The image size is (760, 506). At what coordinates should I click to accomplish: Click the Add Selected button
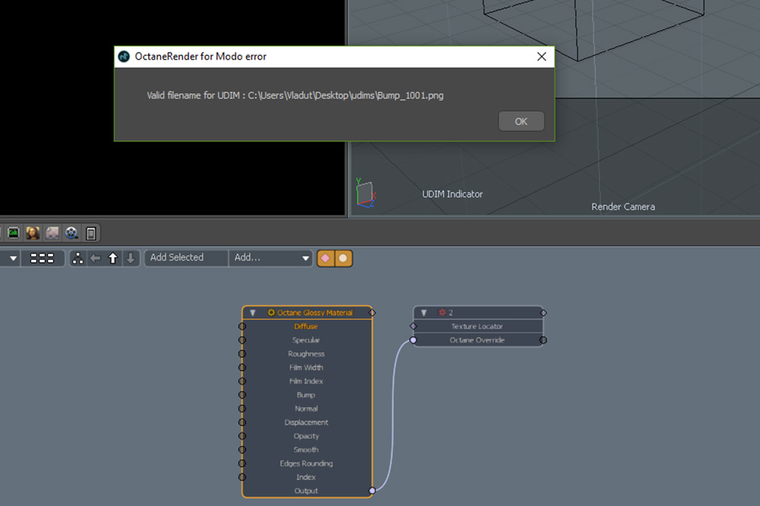(x=186, y=258)
